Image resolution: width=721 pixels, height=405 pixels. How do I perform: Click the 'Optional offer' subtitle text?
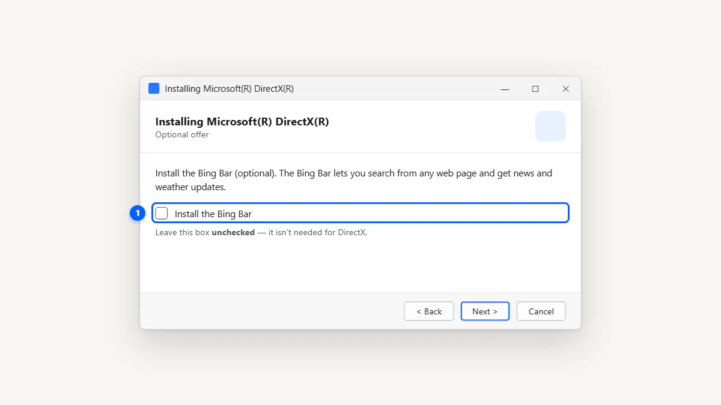(x=182, y=134)
